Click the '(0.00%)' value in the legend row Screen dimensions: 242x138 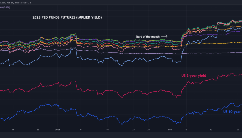pos(6,6)
